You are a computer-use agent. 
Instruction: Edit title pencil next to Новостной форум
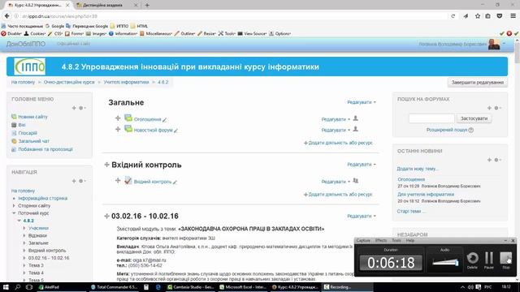175,131
